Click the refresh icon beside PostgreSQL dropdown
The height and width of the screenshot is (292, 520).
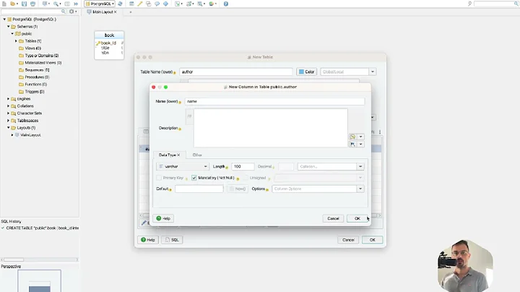(120, 4)
